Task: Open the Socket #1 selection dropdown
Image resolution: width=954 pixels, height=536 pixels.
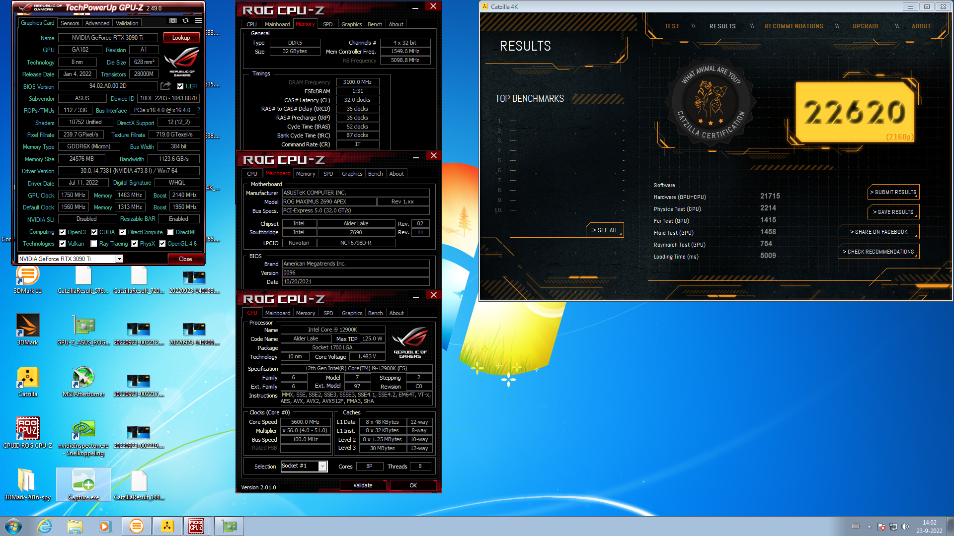Action: point(322,466)
